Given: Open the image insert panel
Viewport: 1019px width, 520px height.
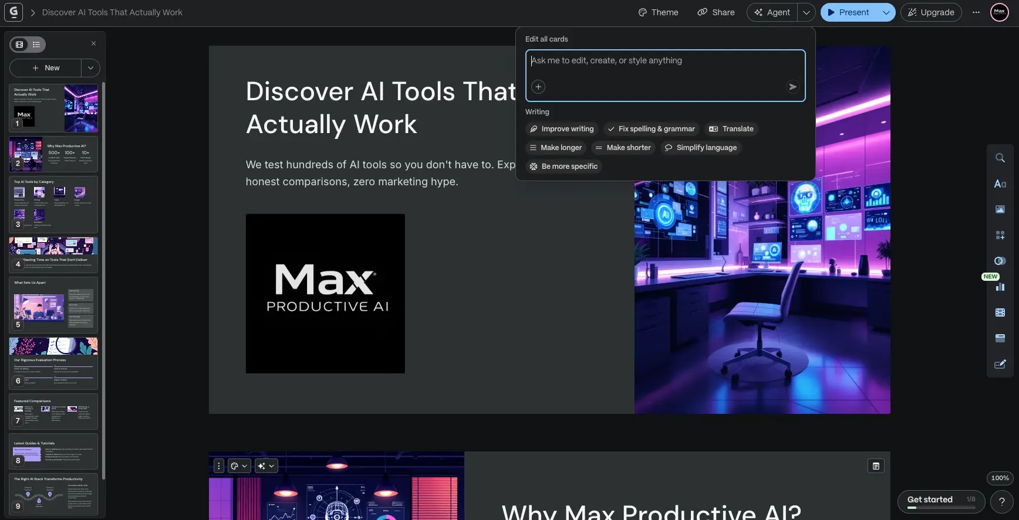Looking at the screenshot, I should pos(1000,209).
